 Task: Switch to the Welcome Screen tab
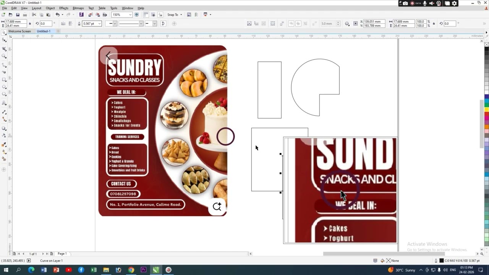pyautogui.click(x=19, y=31)
